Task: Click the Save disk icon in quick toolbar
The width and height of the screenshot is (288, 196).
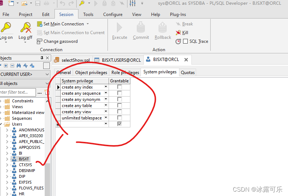Action: (x=38, y=3)
